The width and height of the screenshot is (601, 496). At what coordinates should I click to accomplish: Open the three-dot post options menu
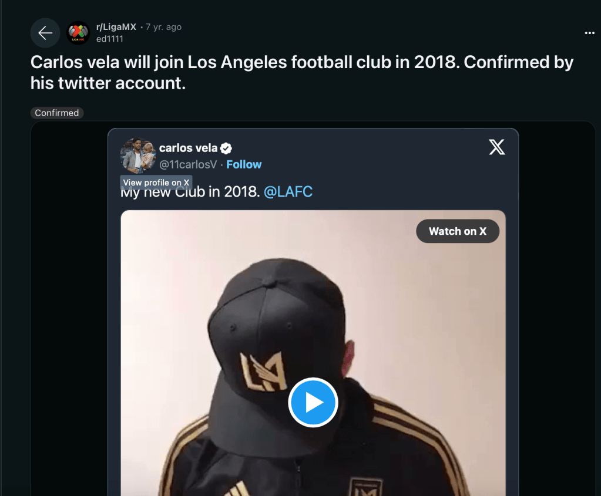coord(589,33)
